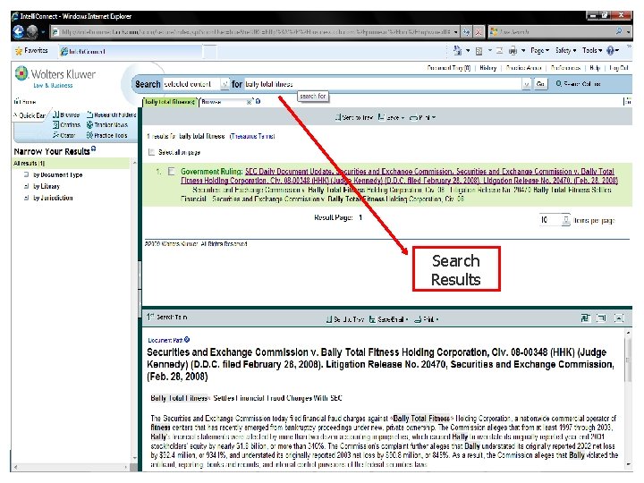644x483 pixels.
Task: Open the IE Page menu
Action: pyautogui.click(x=539, y=50)
